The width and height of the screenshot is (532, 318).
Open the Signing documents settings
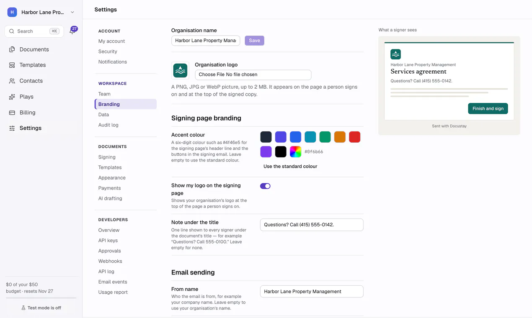click(x=107, y=157)
